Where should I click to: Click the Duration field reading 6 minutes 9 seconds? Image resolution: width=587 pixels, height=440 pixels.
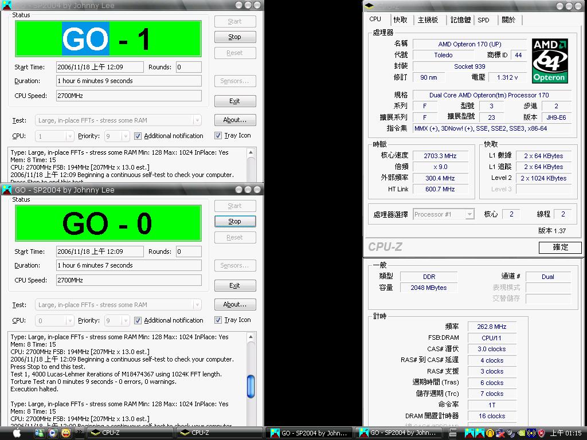pos(129,81)
